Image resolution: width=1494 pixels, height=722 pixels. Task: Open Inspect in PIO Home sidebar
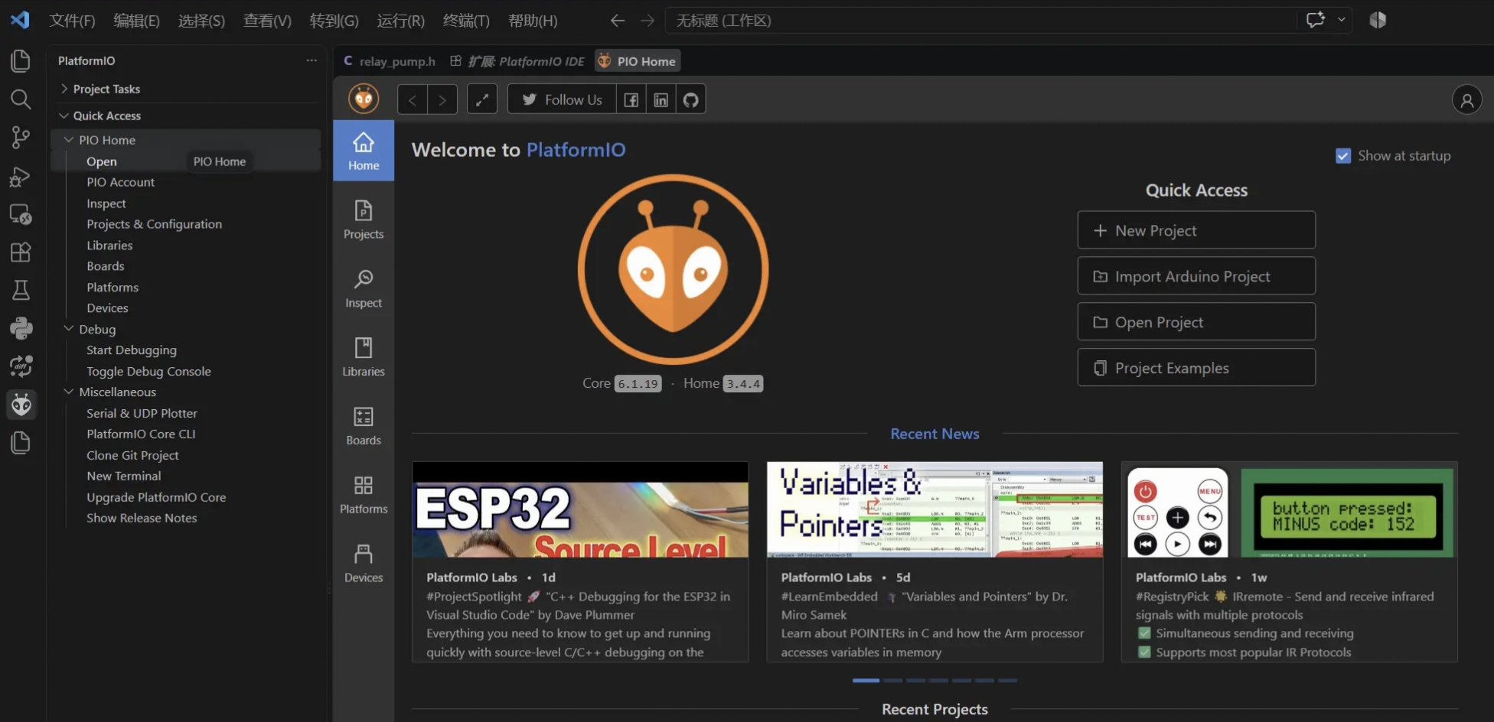pyautogui.click(x=364, y=288)
